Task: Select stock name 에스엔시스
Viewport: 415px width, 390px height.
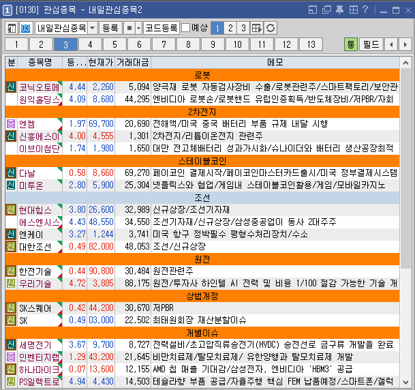Action: point(39,222)
